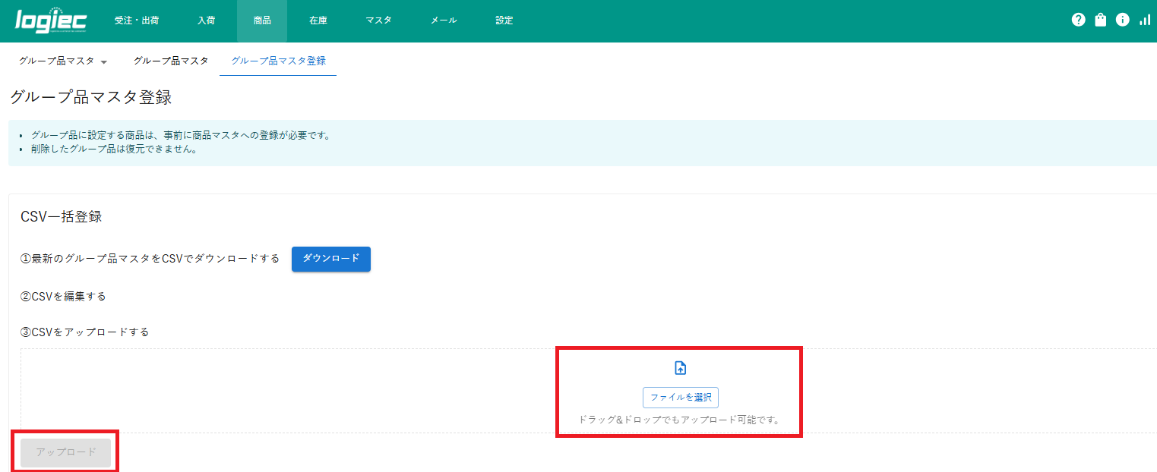Open the 設定 menu
Screen dimensions: 1157x472
tap(504, 20)
